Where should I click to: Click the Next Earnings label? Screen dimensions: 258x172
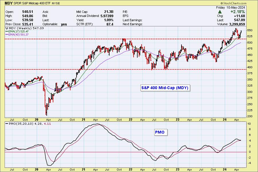[133, 24]
